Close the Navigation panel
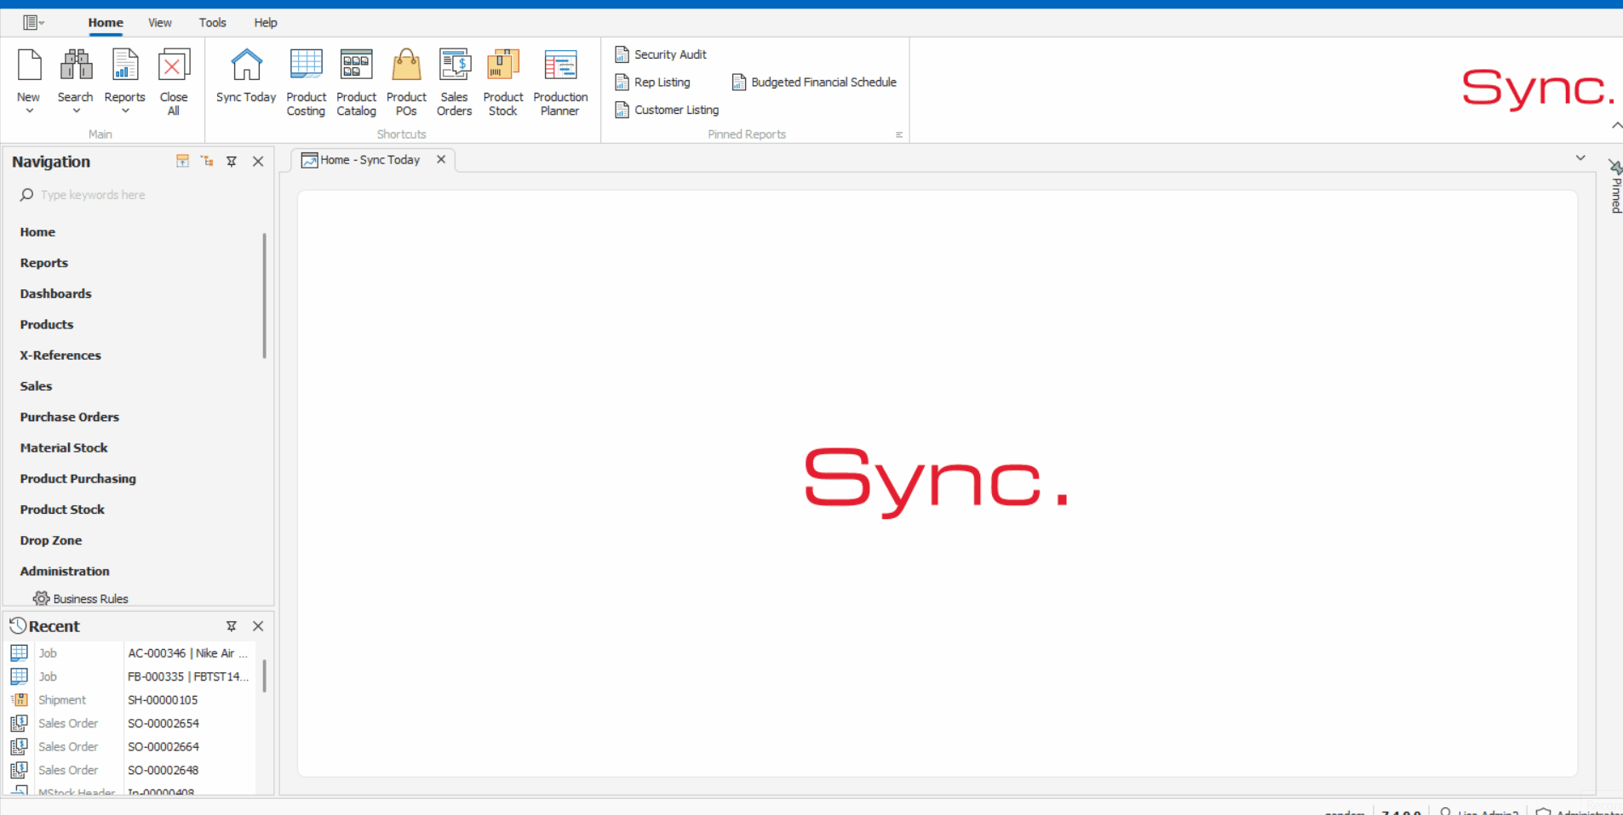Screen dimensions: 1623x815 coord(258,161)
